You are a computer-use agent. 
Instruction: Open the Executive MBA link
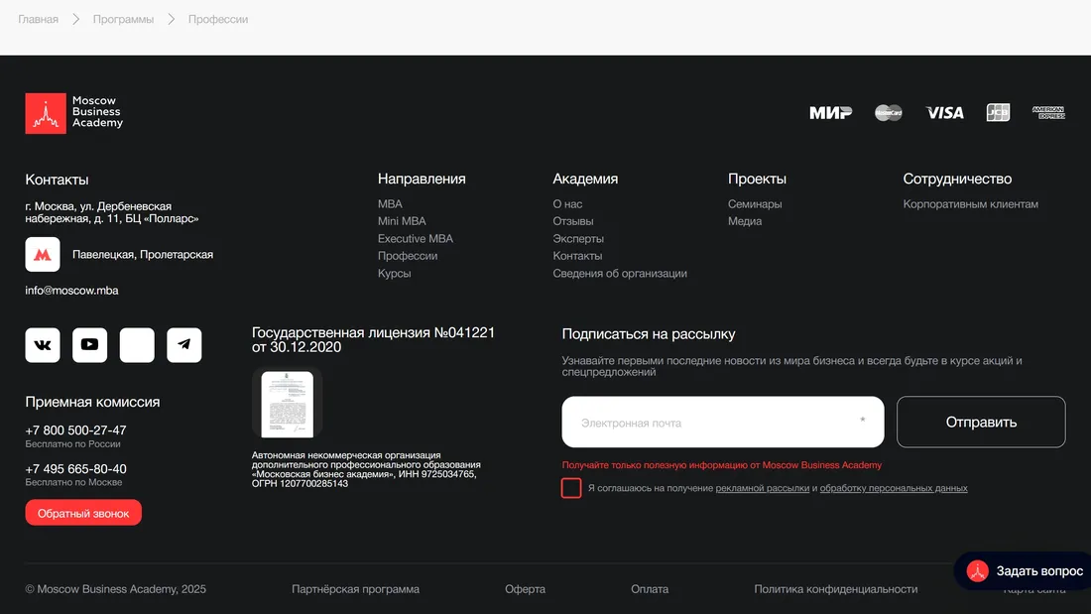click(x=415, y=238)
